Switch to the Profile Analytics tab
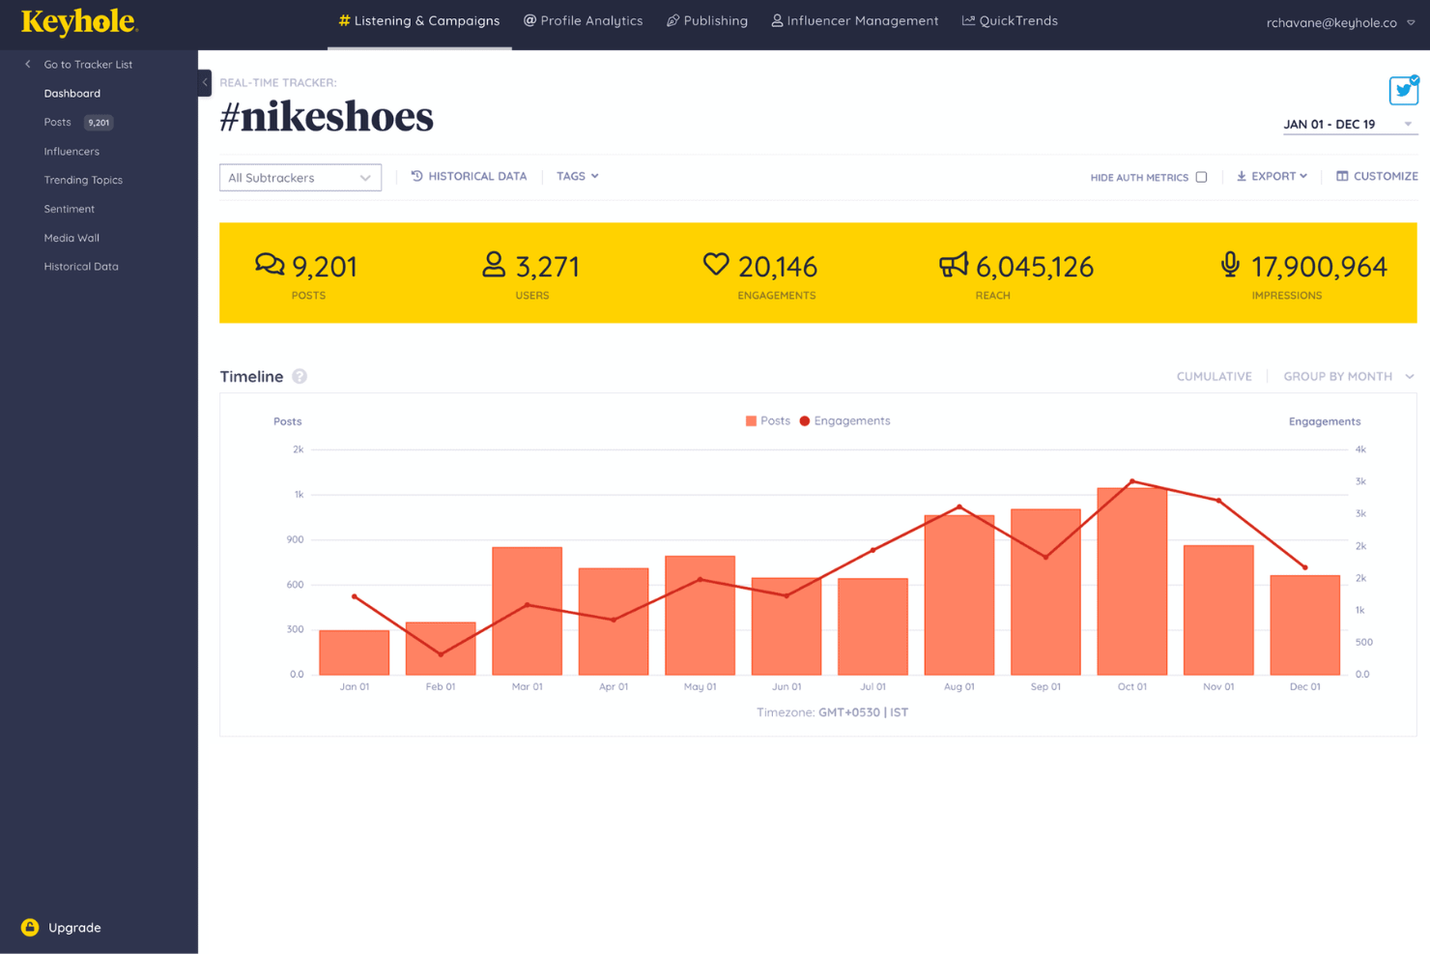The height and width of the screenshot is (954, 1430). pyautogui.click(x=583, y=20)
